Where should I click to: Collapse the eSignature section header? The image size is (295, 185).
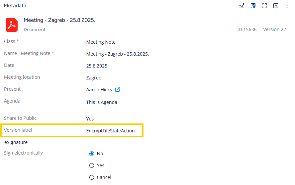(x=16, y=142)
